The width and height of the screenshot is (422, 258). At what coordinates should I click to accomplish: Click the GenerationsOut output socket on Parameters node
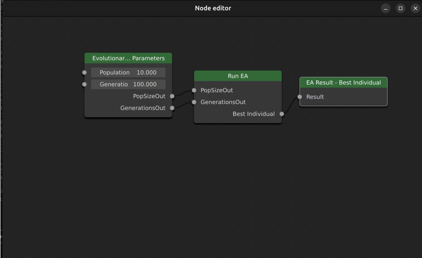point(172,108)
